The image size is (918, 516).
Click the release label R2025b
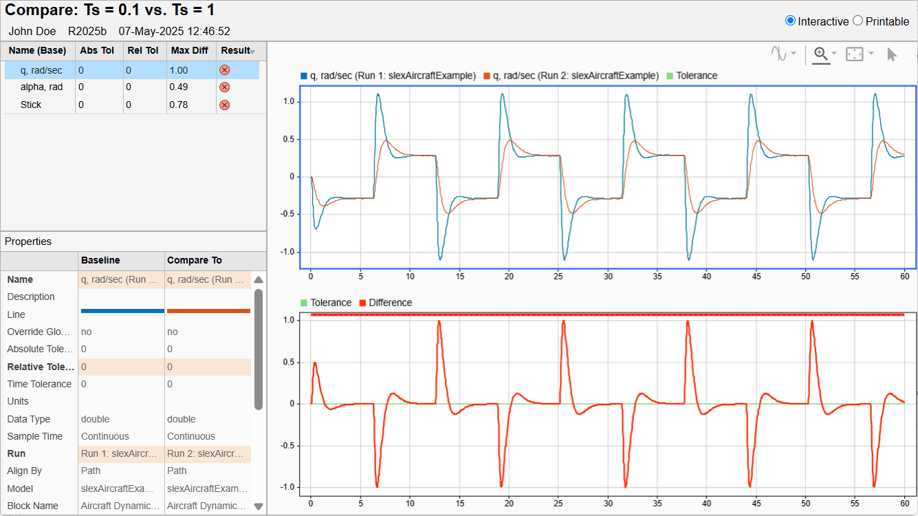[87, 31]
